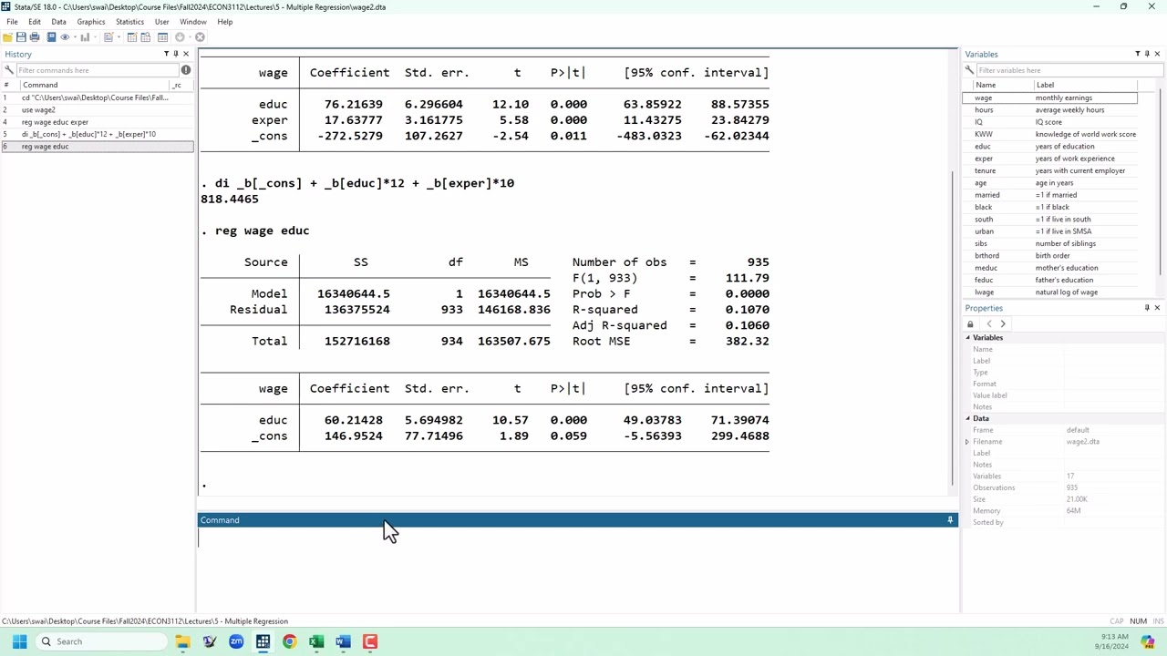The width and height of the screenshot is (1167, 656).
Task: Click the Break (stop) toolbar icon
Action: point(200,37)
